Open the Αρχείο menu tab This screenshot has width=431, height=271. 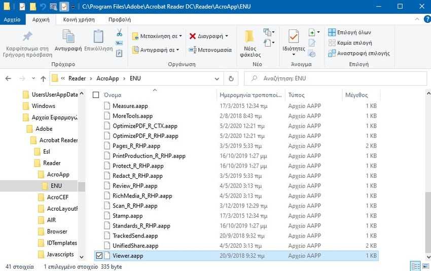click(12, 19)
